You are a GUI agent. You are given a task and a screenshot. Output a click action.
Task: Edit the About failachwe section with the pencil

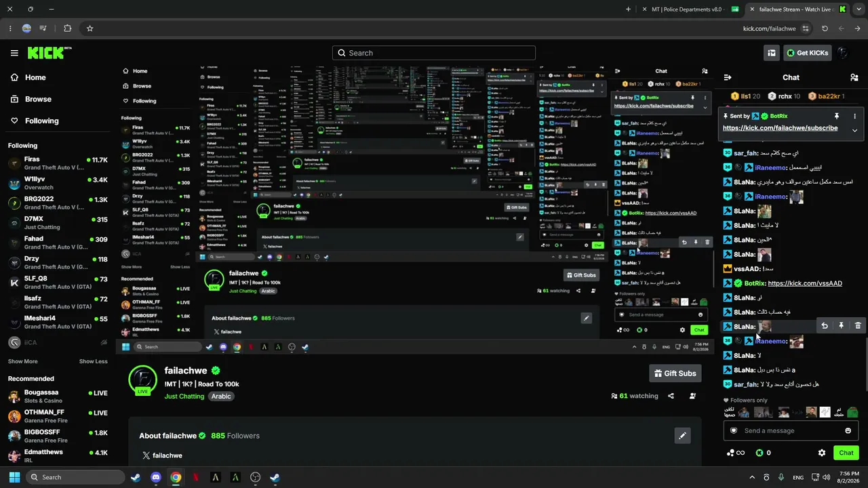coord(682,436)
